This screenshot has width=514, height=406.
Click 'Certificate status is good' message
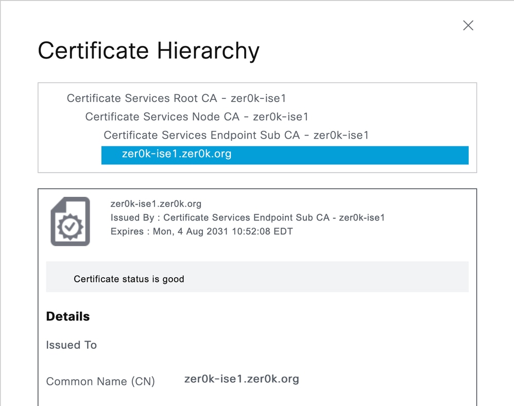pyautogui.click(x=129, y=279)
